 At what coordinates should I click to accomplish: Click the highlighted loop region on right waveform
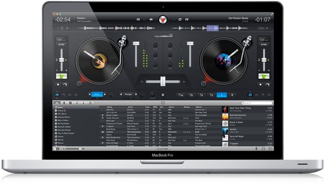212,28
